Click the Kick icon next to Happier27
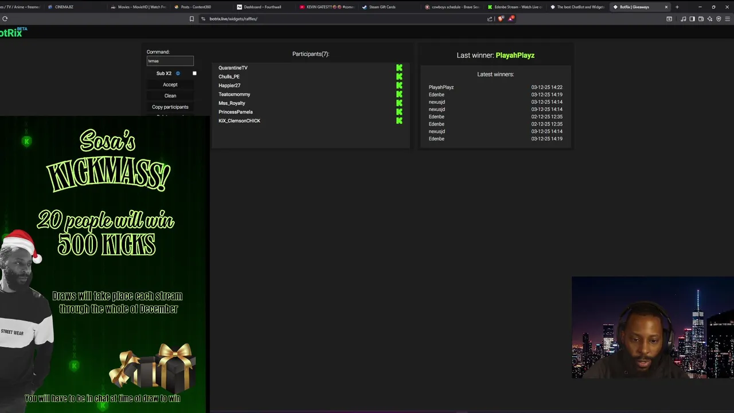This screenshot has width=734, height=413. tap(399, 85)
